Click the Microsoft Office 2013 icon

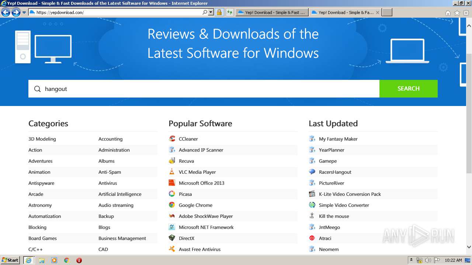tap(172, 183)
